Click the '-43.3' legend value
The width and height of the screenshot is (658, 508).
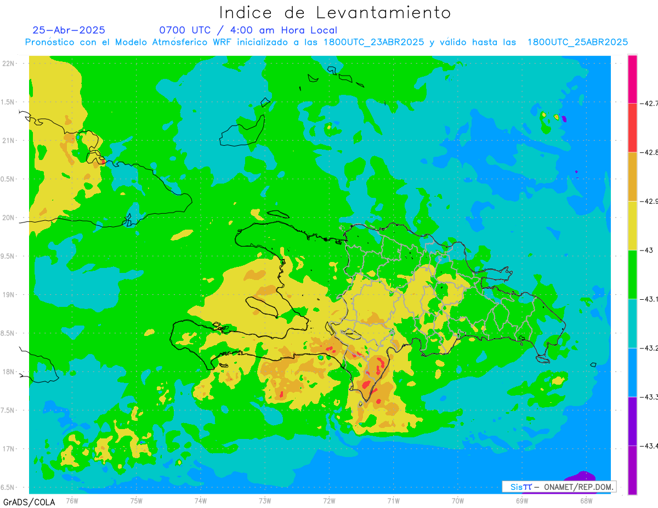point(649,397)
